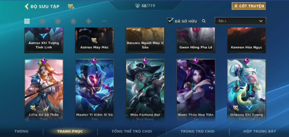Open skin search with magnifier icon

click(x=204, y=21)
